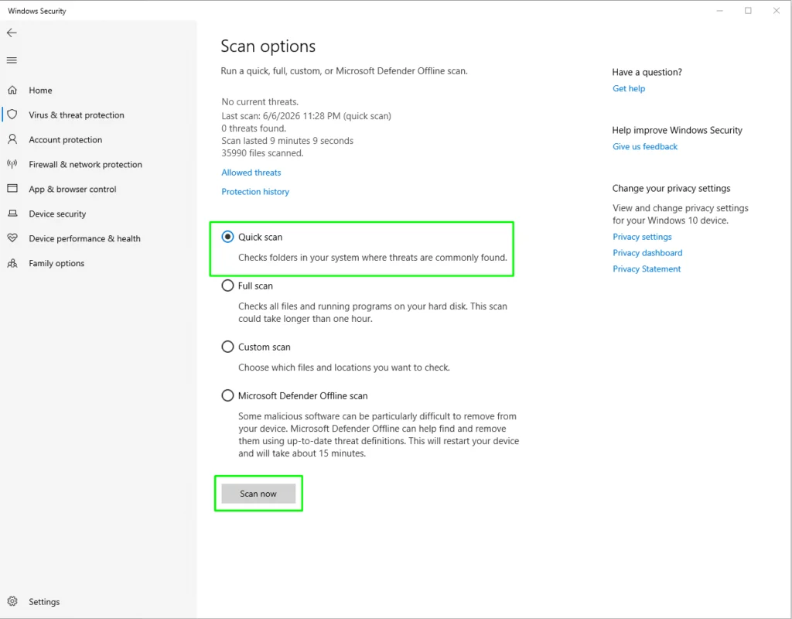Click the '0 threats found.' text
Viewport: 792px width, 619px height.
click(x=254, y=128)
